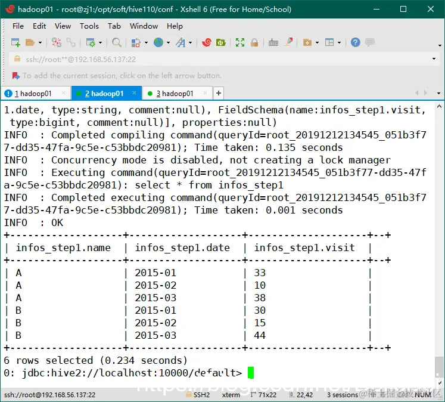Image resolution: width=445 pixels, height=402 pixels.
Task: Click the Font 'A' toolbar icon
Action: (x=181, y=42)
